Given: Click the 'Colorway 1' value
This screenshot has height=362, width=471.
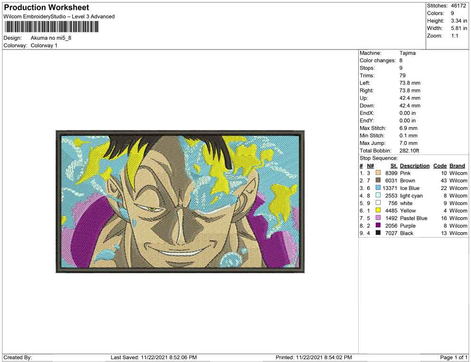Looking at the screenshot, I should click(x=44, y=46).
